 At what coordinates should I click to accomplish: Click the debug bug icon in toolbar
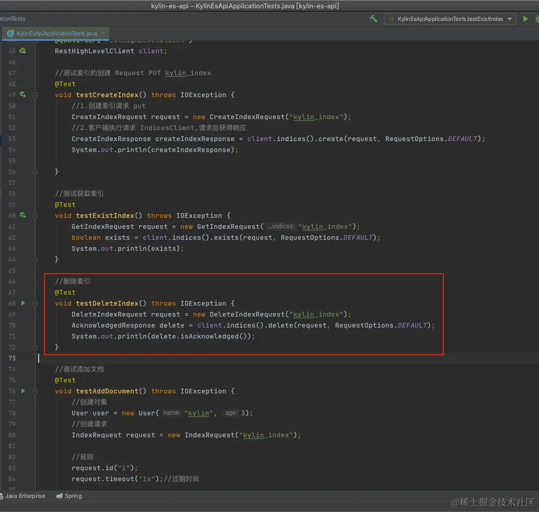(x=536, y=19)
